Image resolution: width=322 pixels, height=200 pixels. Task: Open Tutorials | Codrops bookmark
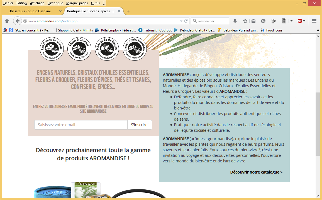click(155, 30)
